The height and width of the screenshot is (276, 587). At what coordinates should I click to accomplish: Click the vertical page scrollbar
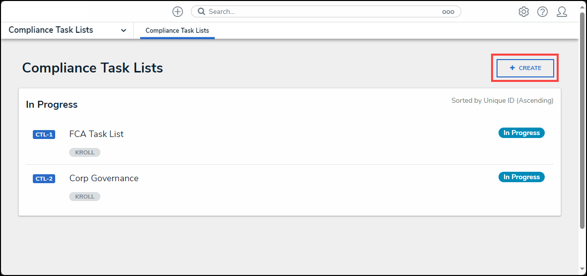[x=582, y=119]
